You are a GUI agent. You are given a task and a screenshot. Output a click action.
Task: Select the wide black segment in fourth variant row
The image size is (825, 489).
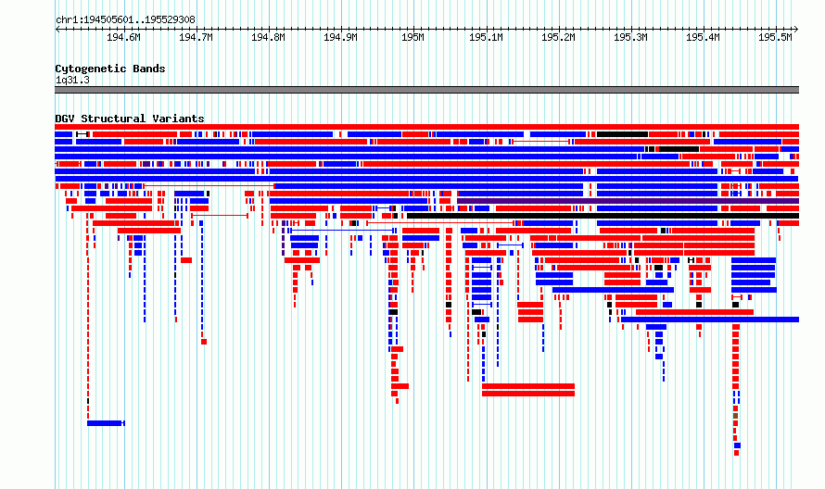pos(679,149)
